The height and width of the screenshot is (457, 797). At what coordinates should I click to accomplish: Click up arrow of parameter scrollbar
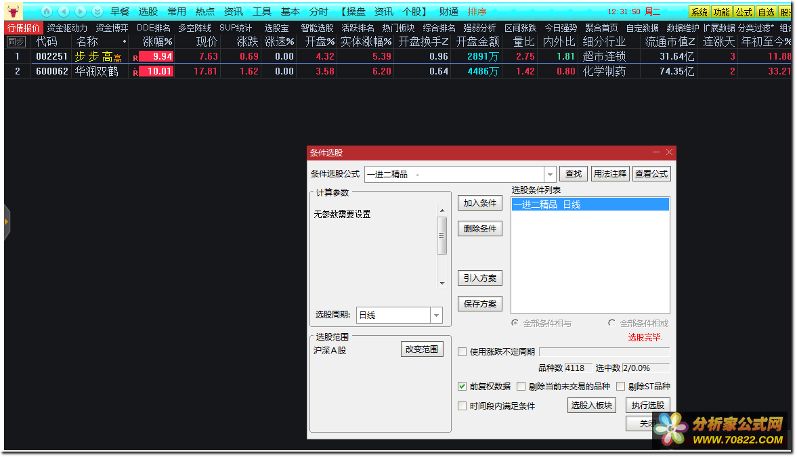click(441, 211)
